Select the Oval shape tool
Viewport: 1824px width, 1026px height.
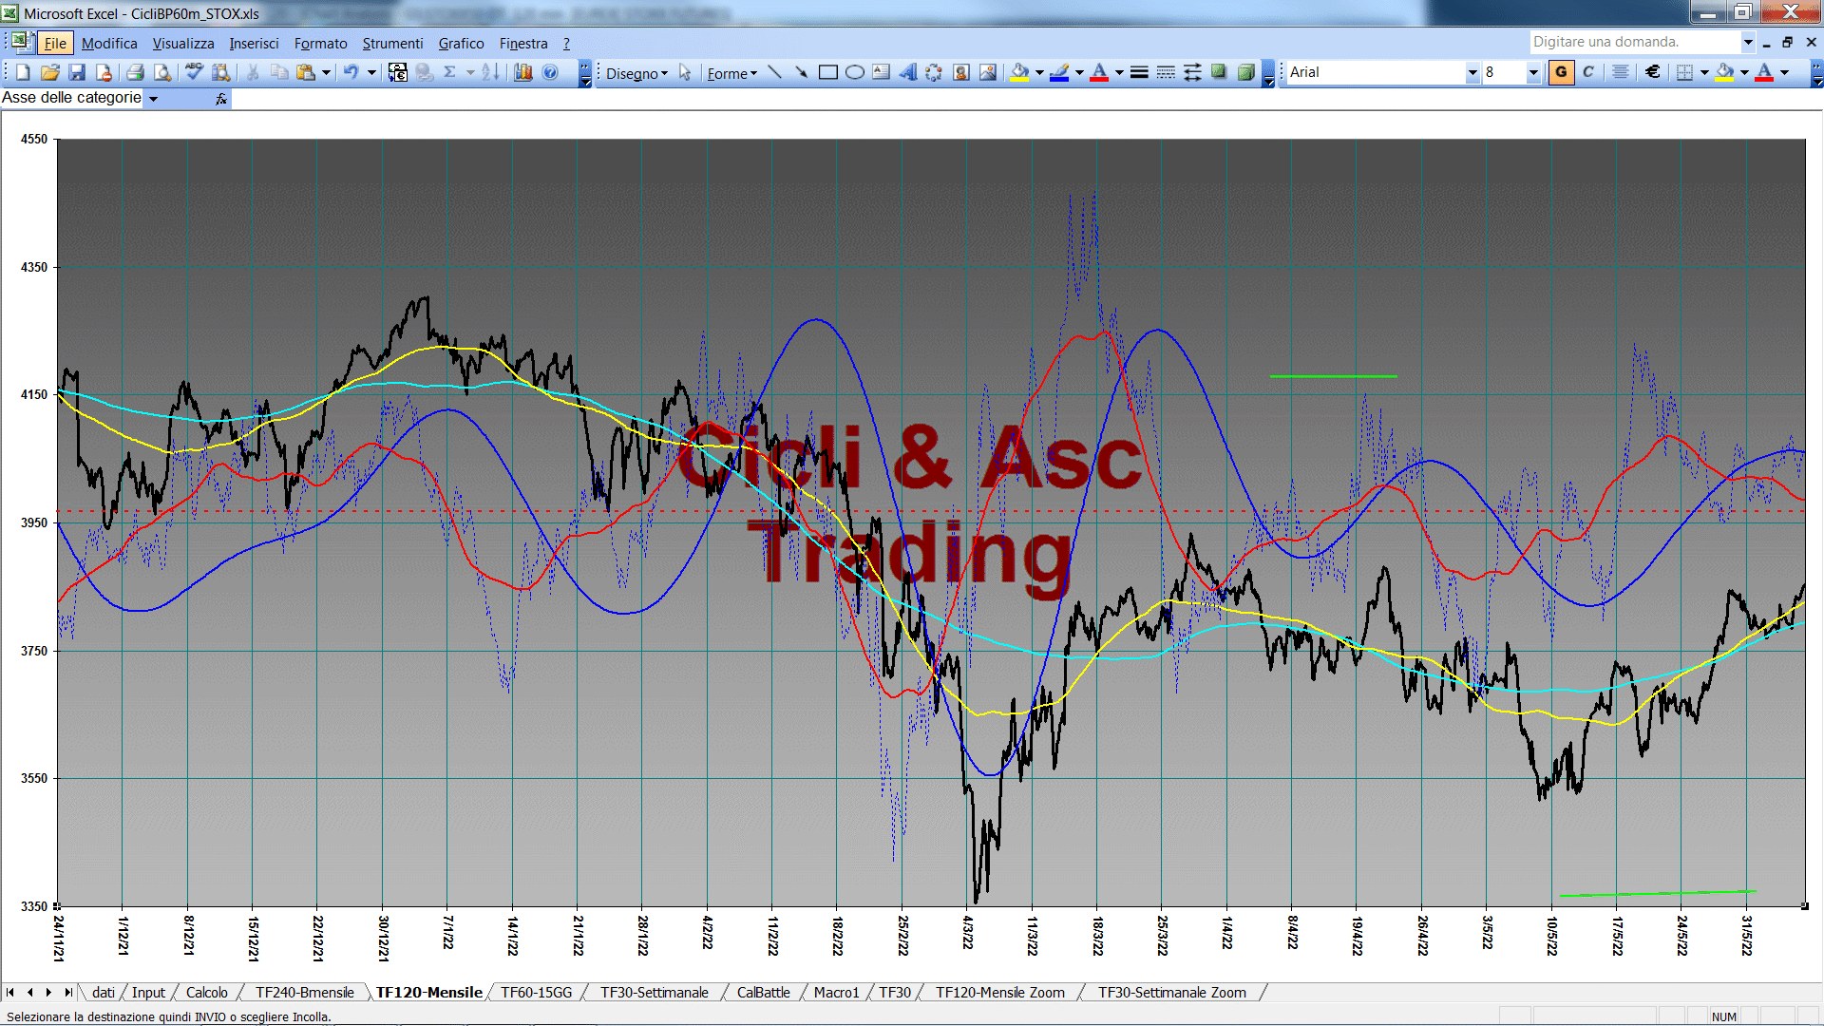click(x=854, y=72)
